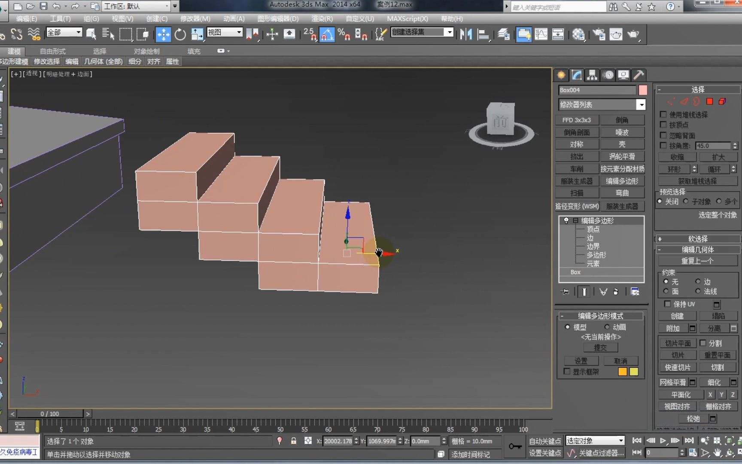Open the 创建选择集 dropdown

[x=450, y=32]
